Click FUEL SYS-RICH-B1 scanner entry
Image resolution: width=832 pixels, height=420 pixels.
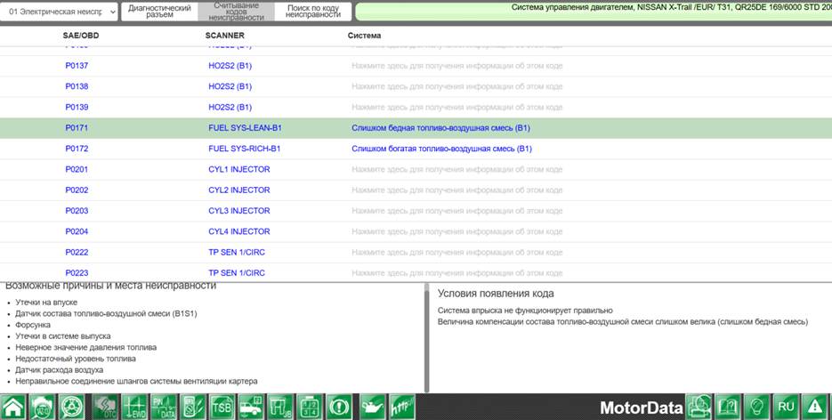pos(245,149)
